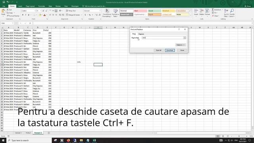Toggle Bold formatting
The height and width of the screenshot is (143, 254).
(23, 15)
